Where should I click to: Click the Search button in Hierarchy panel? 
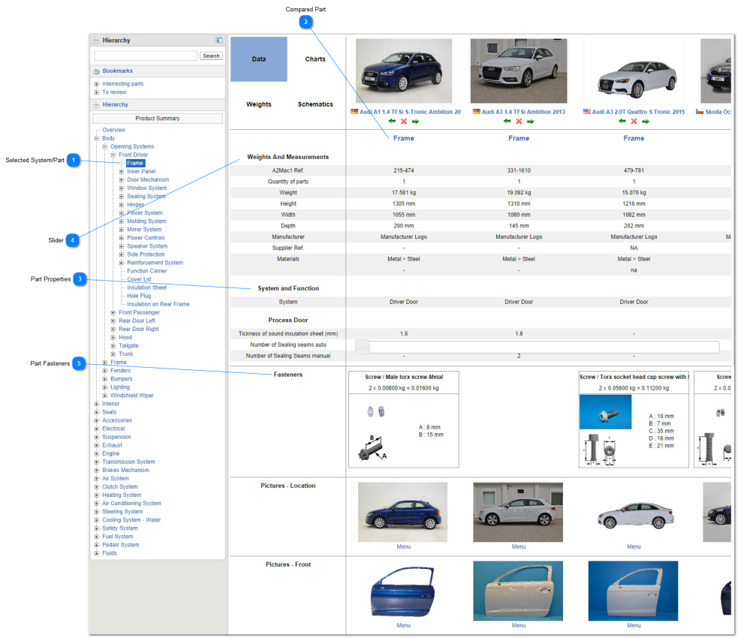tap(211, 56)
